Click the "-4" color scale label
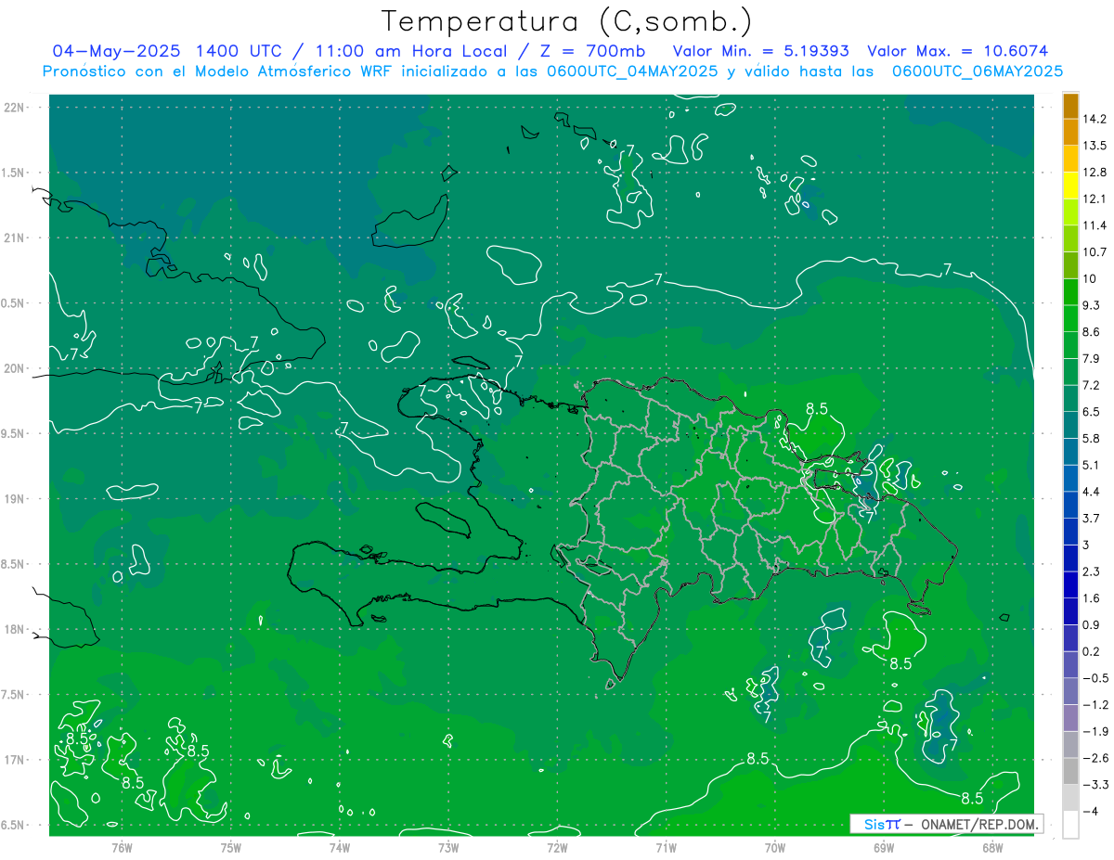This screenshot has height=860, width=1114. point(1091,811)
